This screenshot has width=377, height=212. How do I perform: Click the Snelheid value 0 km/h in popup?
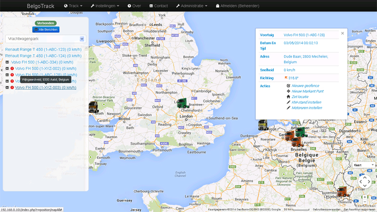click(x=289, y=70)
